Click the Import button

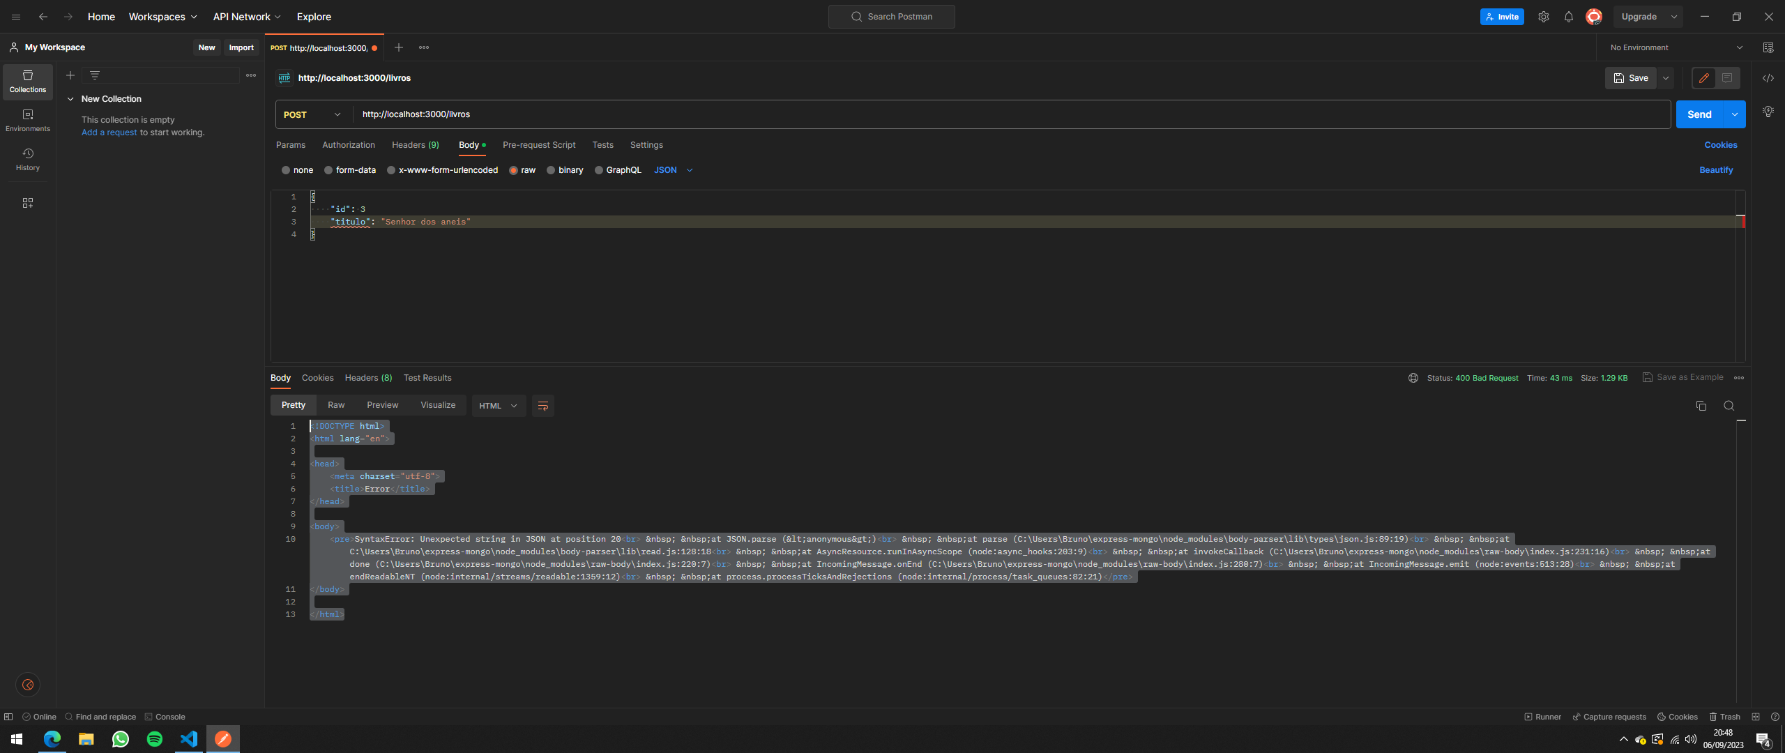[241, 47]
